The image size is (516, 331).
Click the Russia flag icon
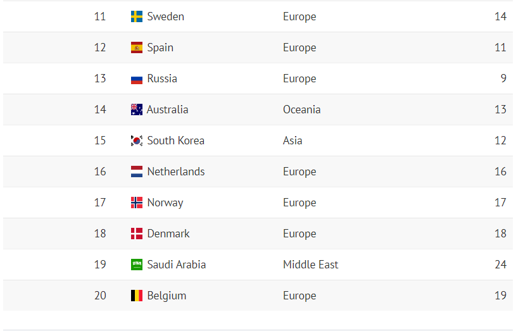[137, 79]
